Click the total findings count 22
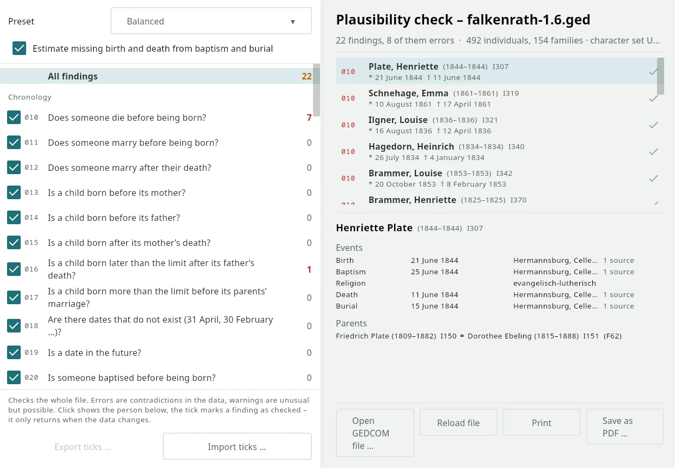 coord(307,76)
